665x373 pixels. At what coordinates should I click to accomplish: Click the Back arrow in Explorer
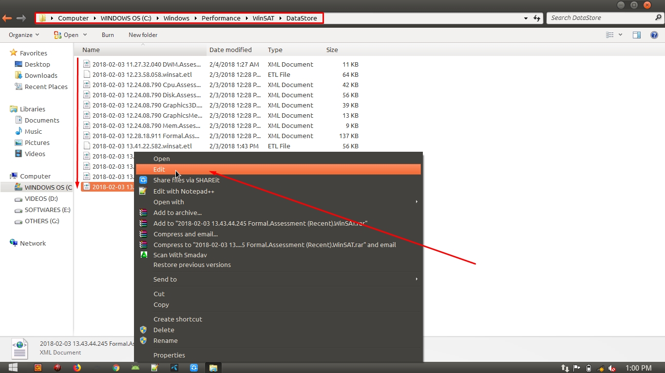7,18
